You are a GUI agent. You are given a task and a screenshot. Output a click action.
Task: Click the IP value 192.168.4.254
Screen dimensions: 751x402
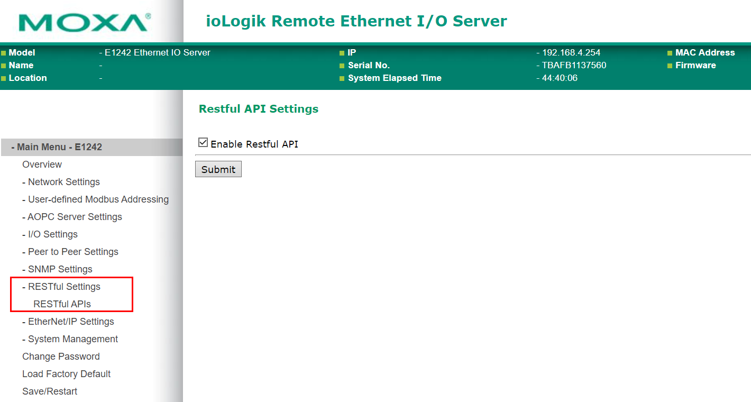(571, 53)
